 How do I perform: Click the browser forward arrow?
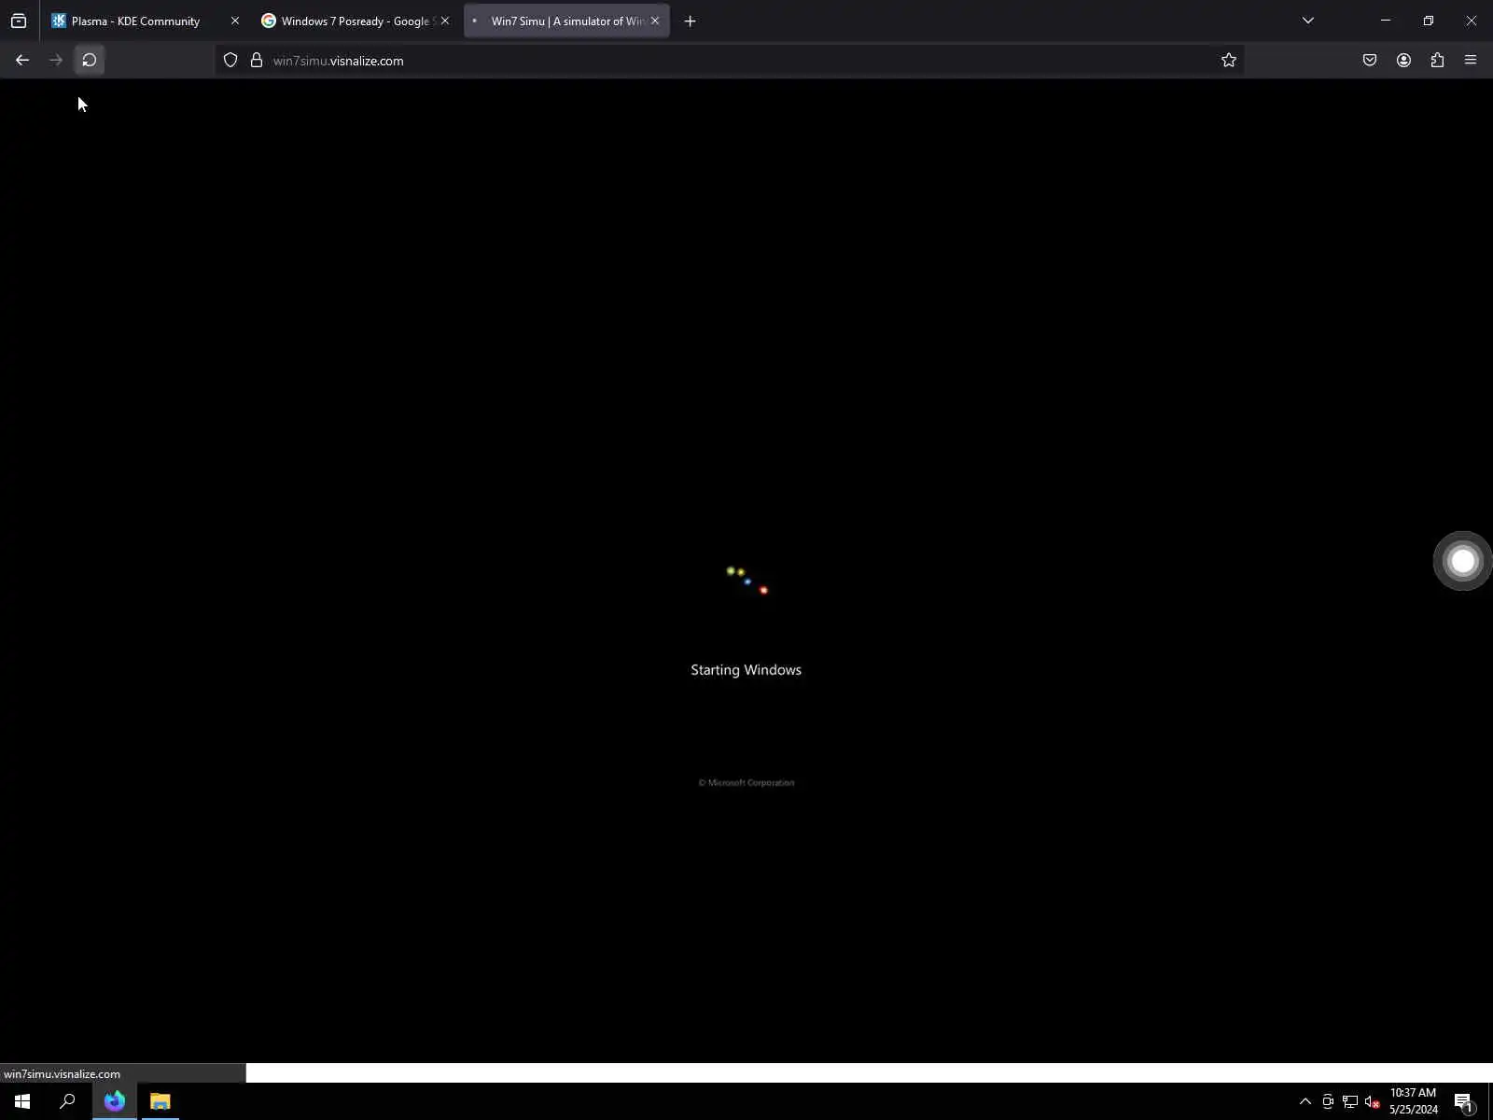[56, 60]
